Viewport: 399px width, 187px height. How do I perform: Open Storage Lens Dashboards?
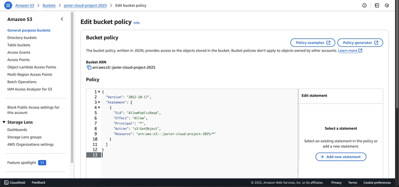(x=17, y=130)
